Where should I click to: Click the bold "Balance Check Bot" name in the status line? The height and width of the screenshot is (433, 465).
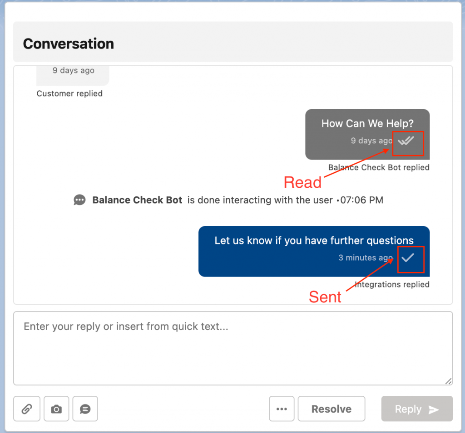click(137, 200)
